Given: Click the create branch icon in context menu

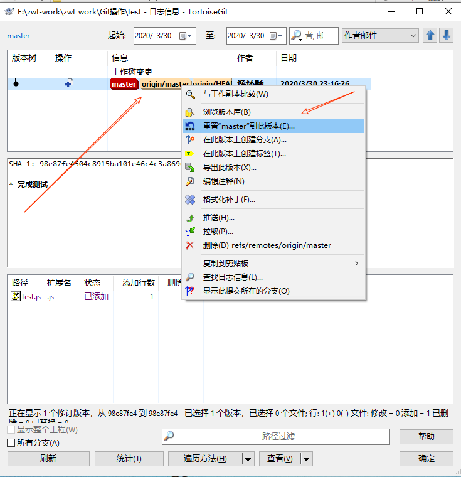Looking at the screenshot, I should pyautogui.click(x=191, y=140).
